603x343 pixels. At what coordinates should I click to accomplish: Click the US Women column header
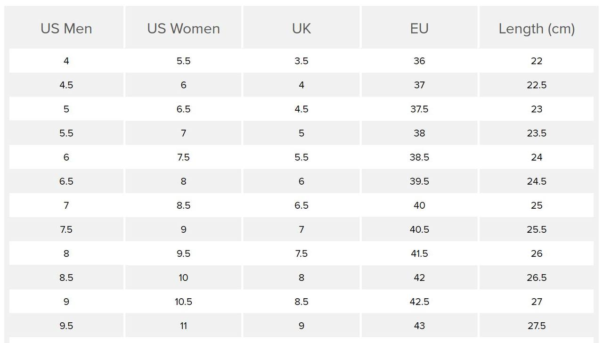click(x=183, y=29)
